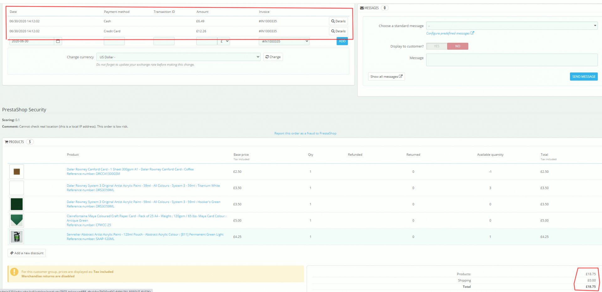Open the Choose a standard message dropdown

[x=512, y=26]
